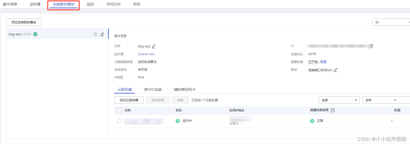Tick the select-all checkbox in the table header

pyautogui.click(x=119, y=110)
